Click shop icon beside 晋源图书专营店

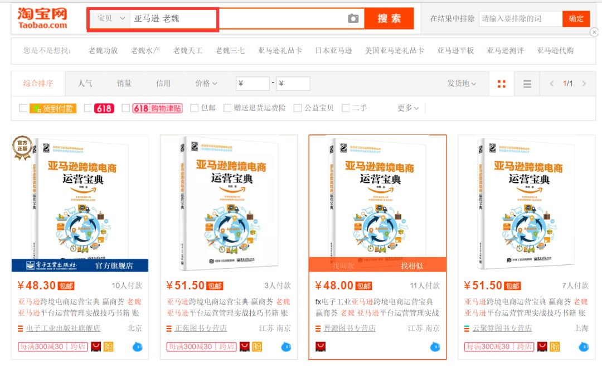(318, 329)
